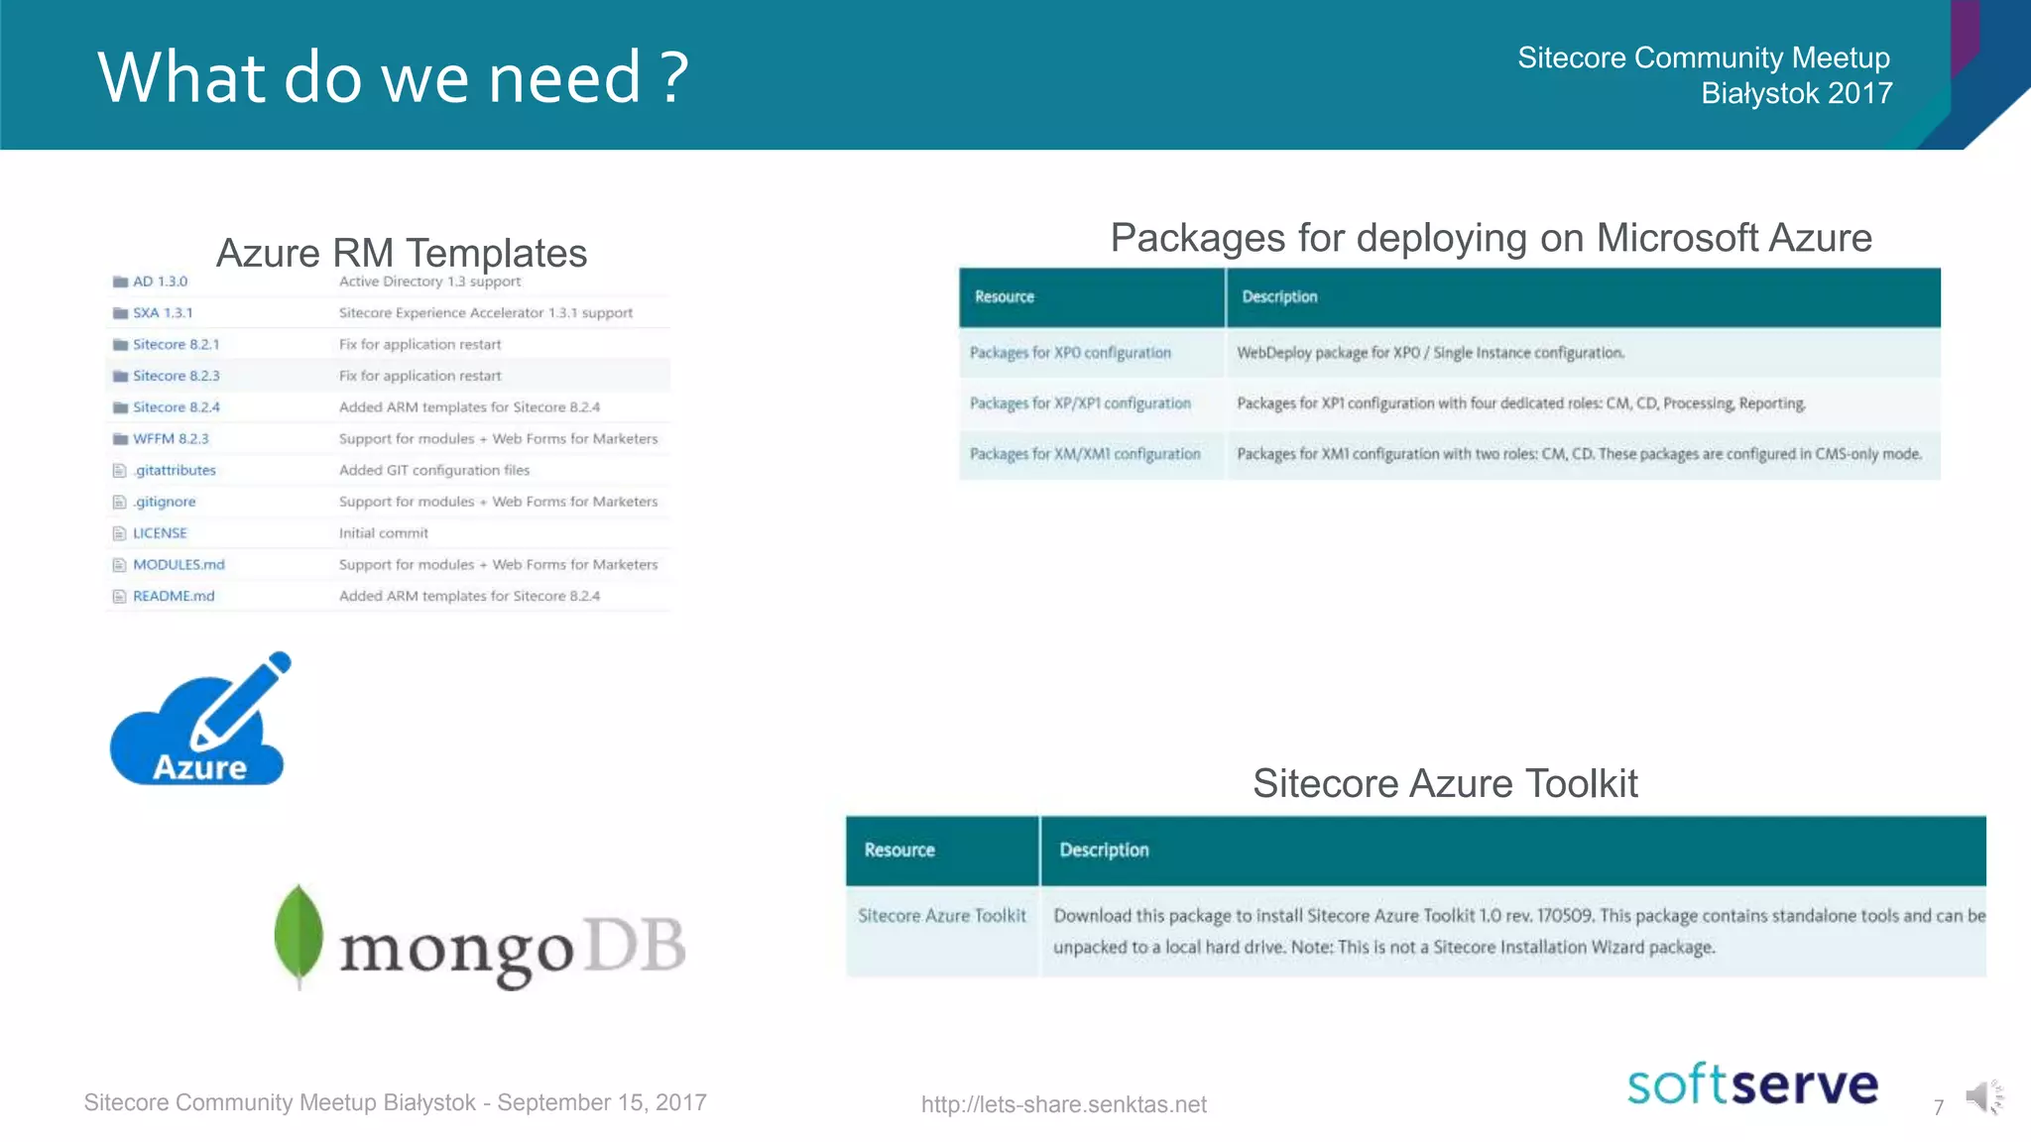Open the Sitecore 8.2.1 folder link
The height and width of the screenshot is (1142, 2031).
click(177, 345)
